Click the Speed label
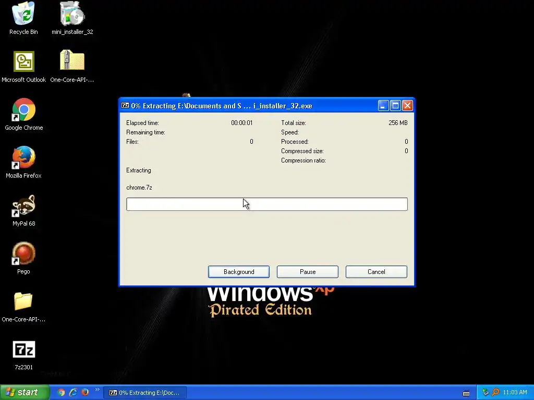The height and width of the screenshot is (400, 534). click(289, 132)
